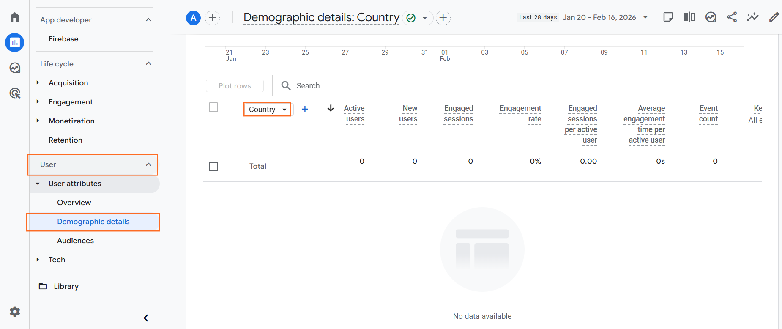The height and width of the screenshot is (329, 782).
Task: Open Explore icon in left rail
Action: (x=15, y=68)
